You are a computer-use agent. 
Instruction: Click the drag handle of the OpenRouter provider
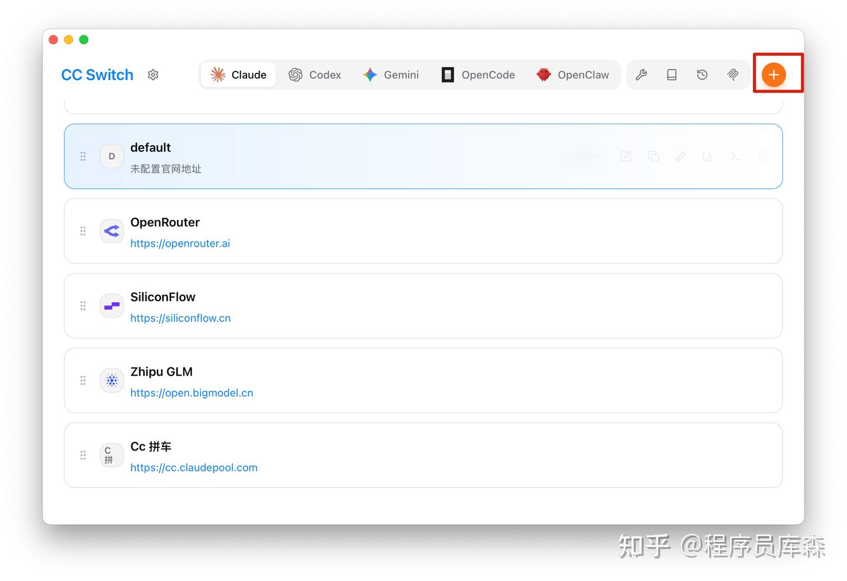(x=83, y=231)
